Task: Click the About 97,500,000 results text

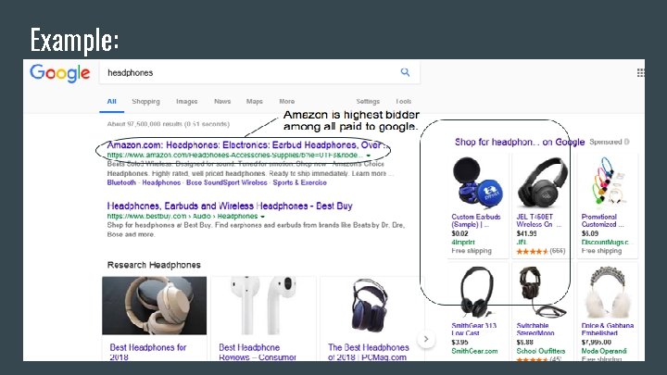Action: (x=169, y=124)
